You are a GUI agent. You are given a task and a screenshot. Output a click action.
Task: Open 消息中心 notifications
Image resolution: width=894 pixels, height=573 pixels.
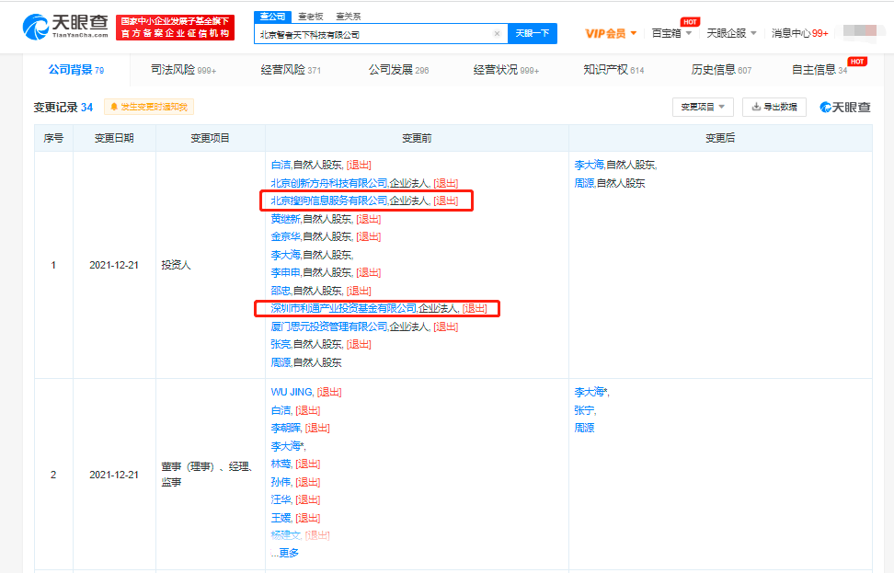800,34
